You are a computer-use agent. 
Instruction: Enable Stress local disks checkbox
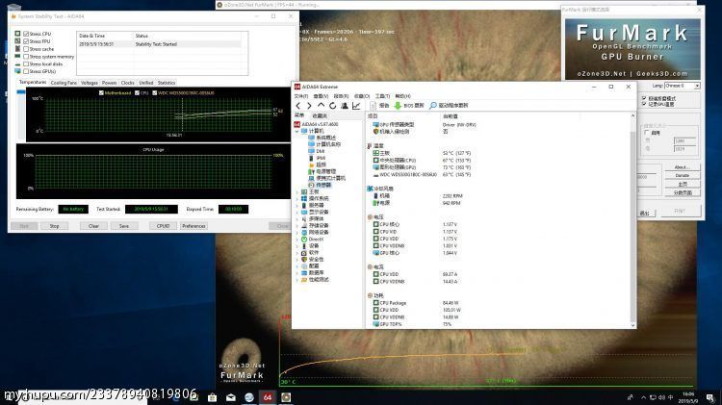pos(26,63)
